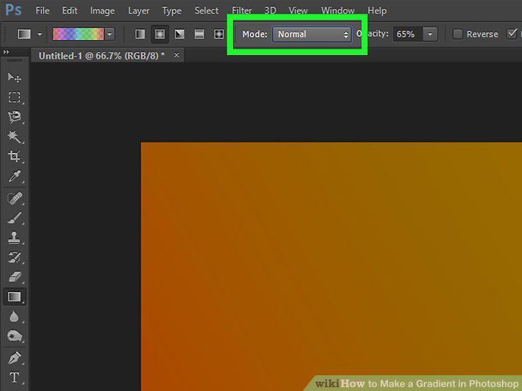
Task: Open the Mode dropdown set to Normal
Action: click(312, 34)
